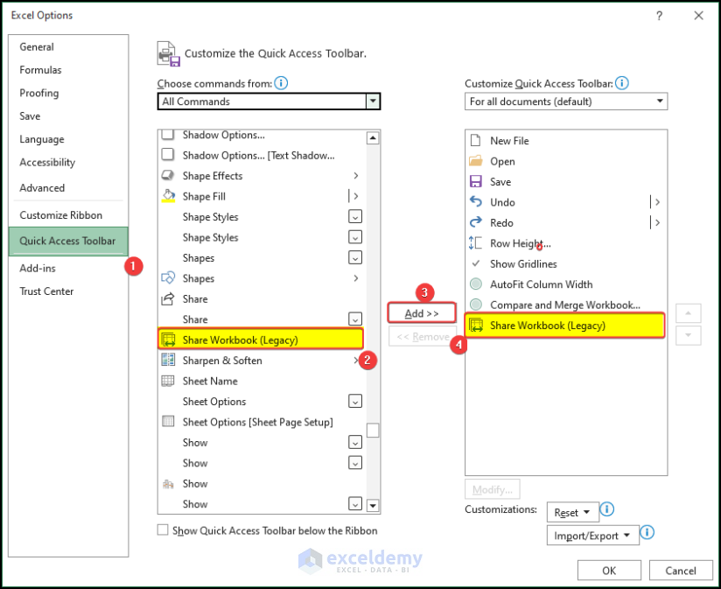721x589 pixels.
Task: Click the Move Up arrow button
Action: 688,313
